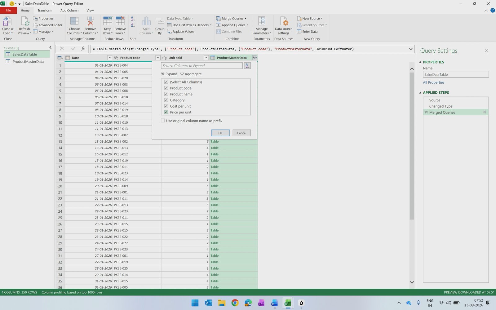Open File Explorer from the taskbar
Viewport: 496px width, 310px height.
click(x=222, y=303)
